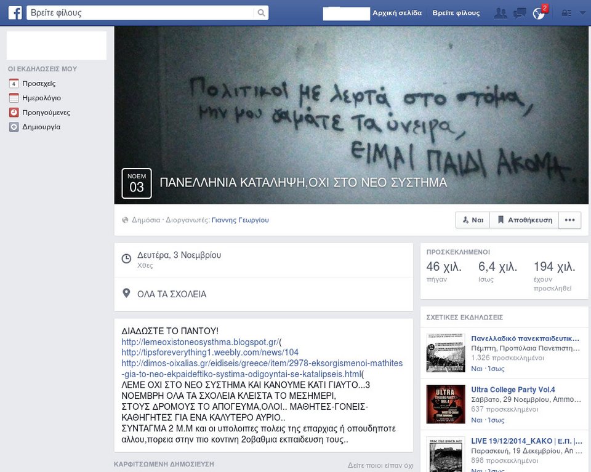591x472 pixels.
Task: Open the messages icon
Action: [x=519, y=12]
